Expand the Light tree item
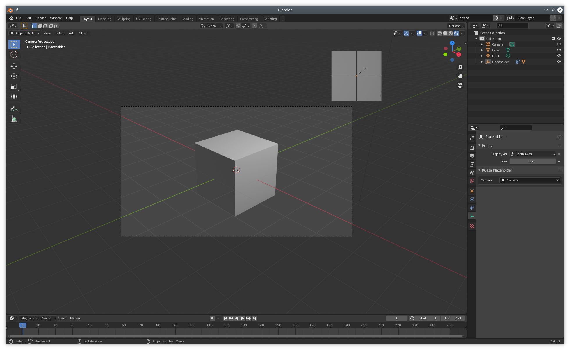Viewport: 570px width, 350px height. pyautogui.click(x=482, y=56)
